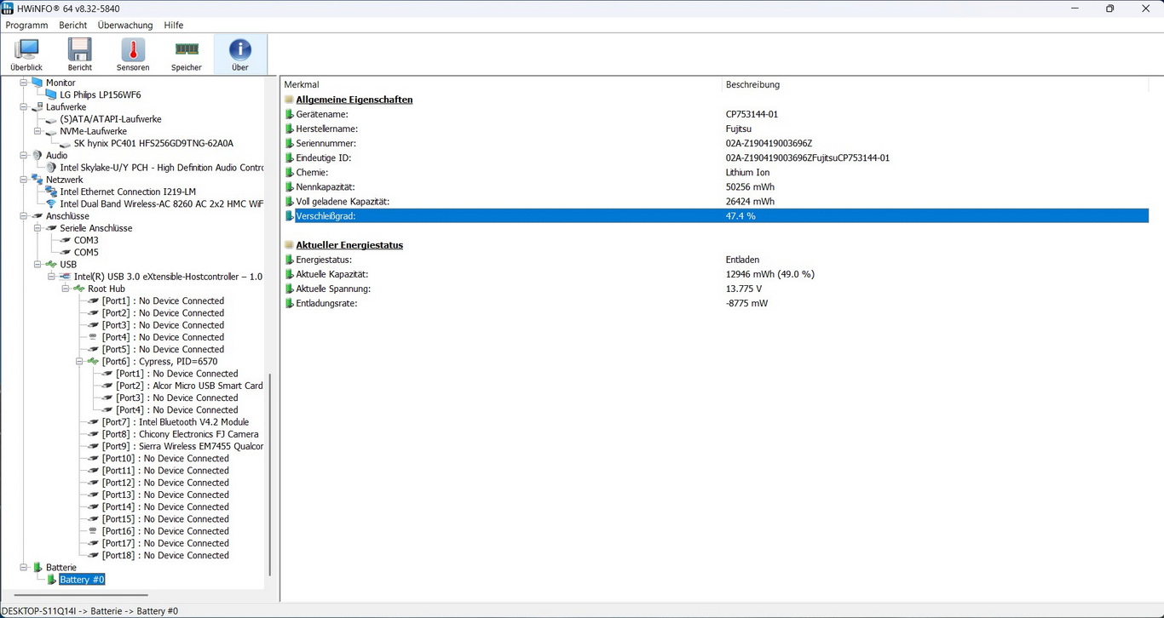1164x618 pixels.
Task: Click the Speicher memory icon
Action: pyautogui.click(x=187, y=54)
